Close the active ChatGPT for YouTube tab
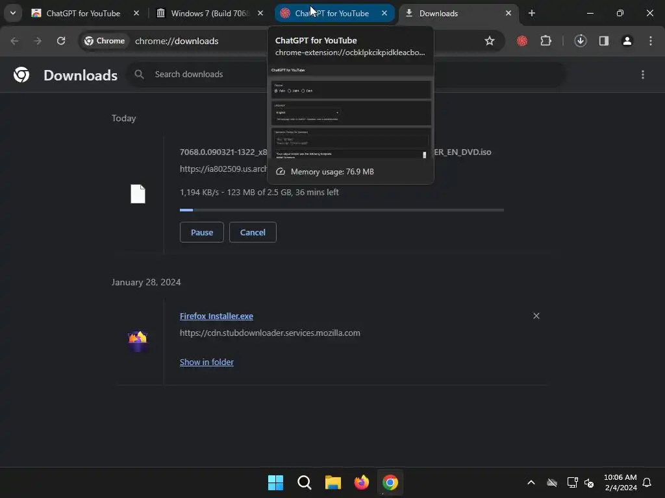Image resolution: width=665 pixels, height=498 pixels. click(x=384, y=14)
